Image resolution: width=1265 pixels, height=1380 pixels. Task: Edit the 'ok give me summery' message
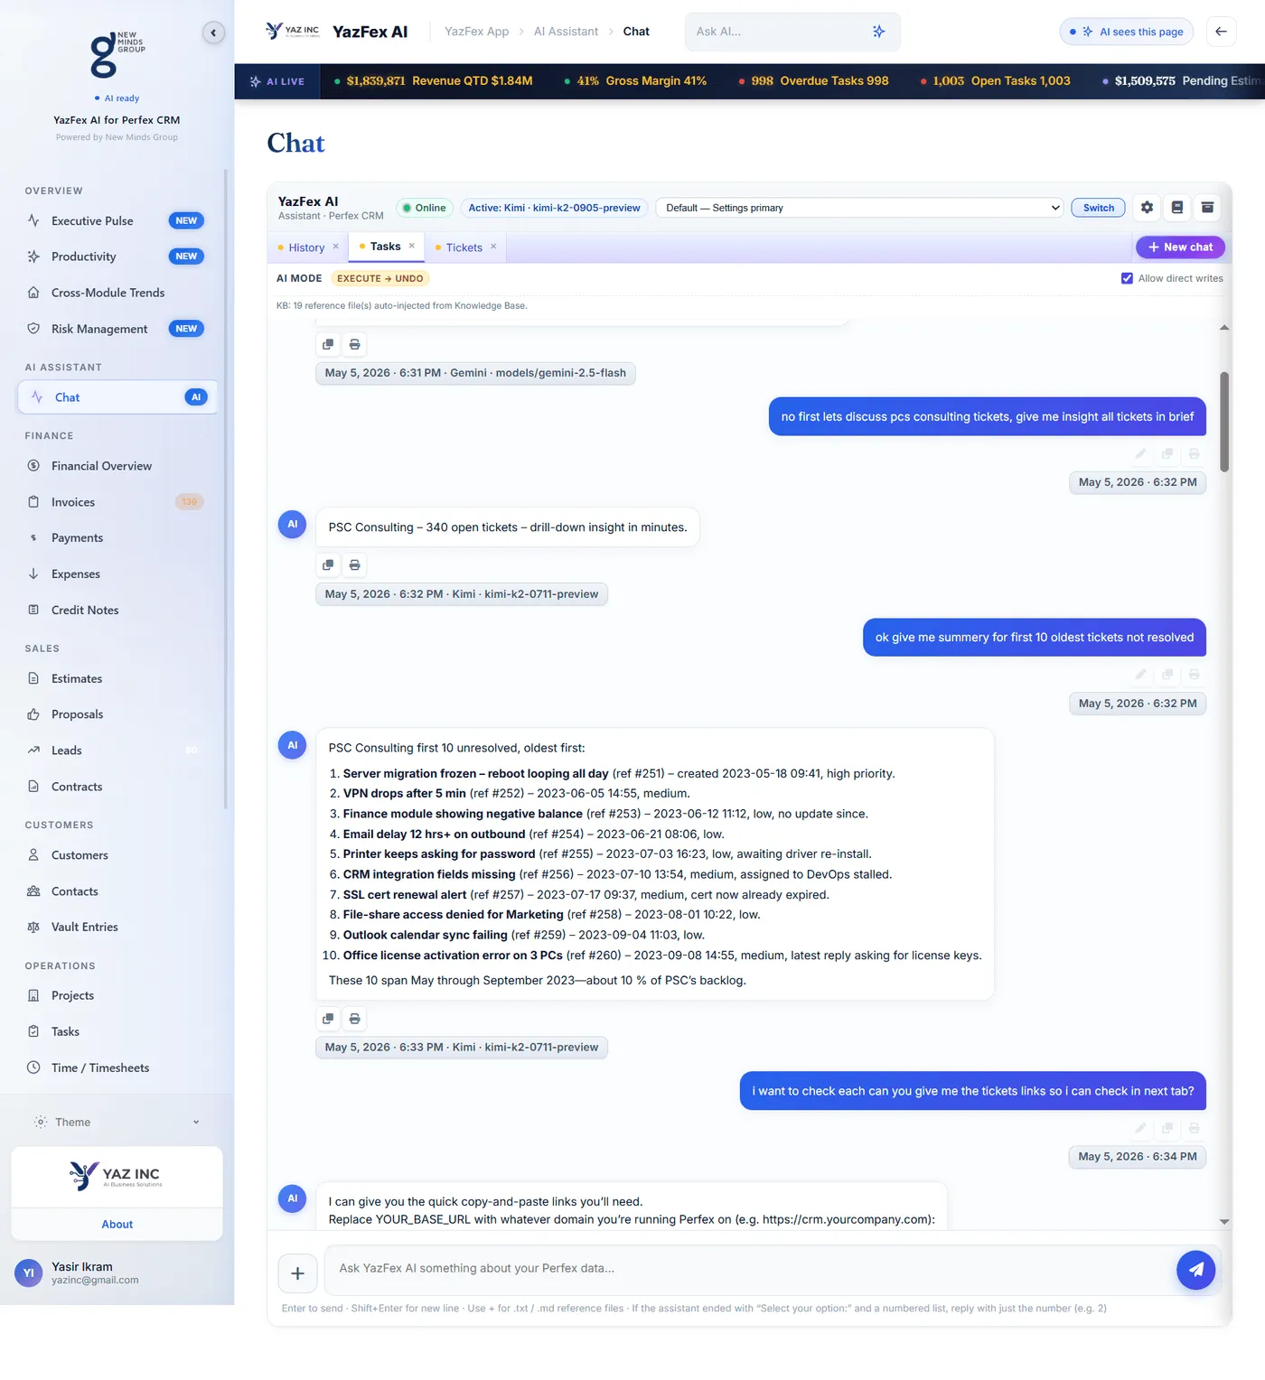point(1141,675)
